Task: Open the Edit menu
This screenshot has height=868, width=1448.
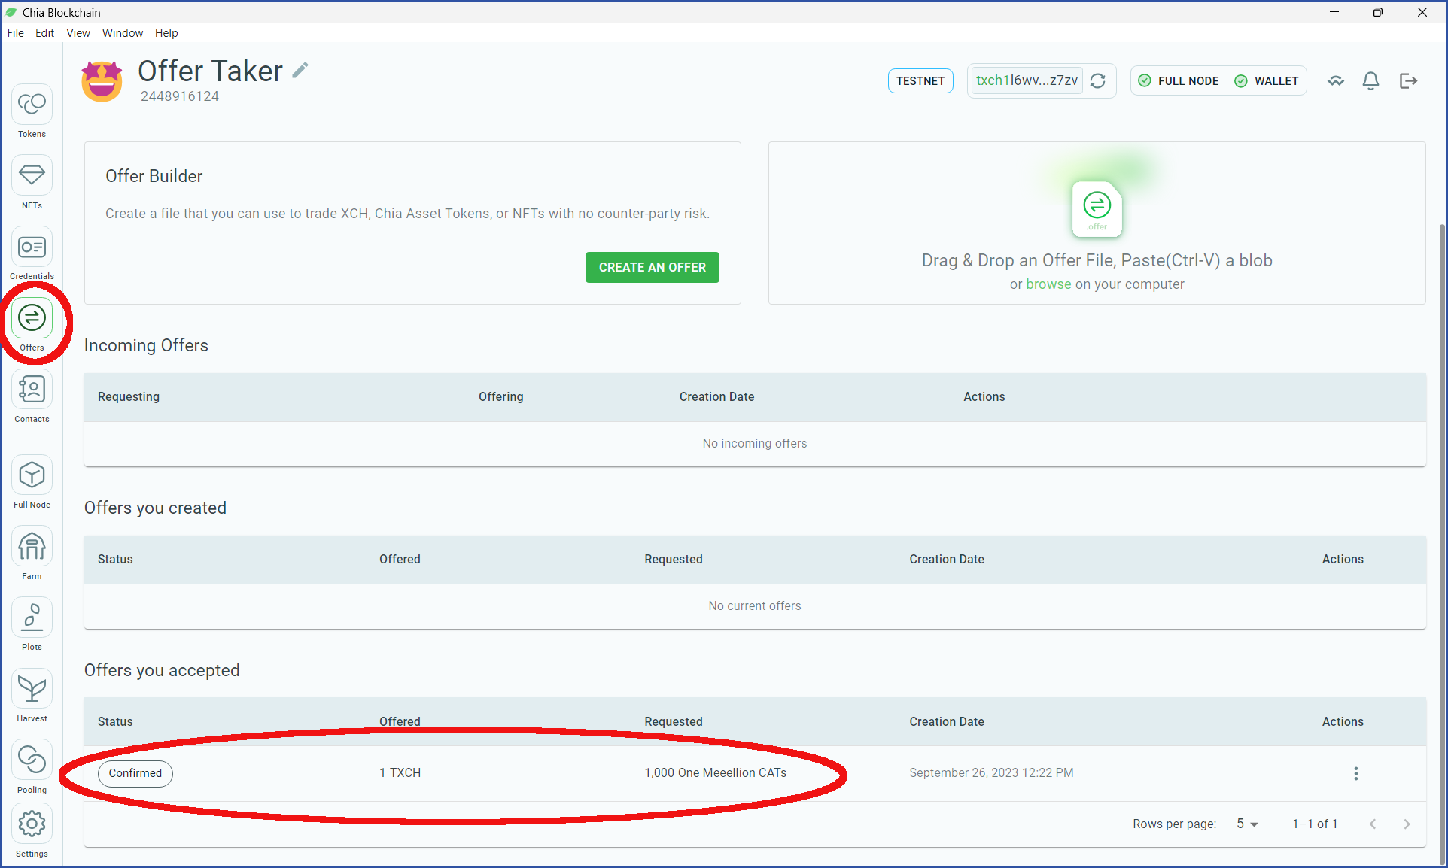Action: [x=44, y=33]
